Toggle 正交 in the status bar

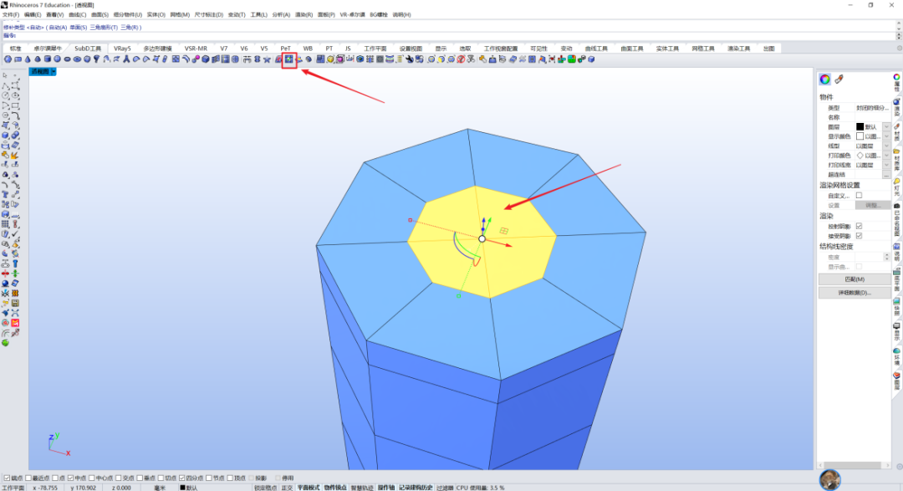287,488
